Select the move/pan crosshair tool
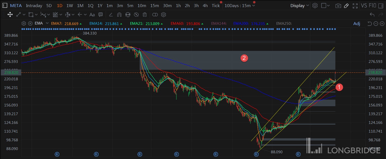386x159 pixels. pos(10,15)
